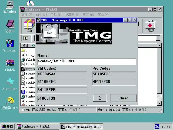Screen dimensions: 173x130
Task: Select the parent folder '..' entry
Action: (x=25, y=51)
